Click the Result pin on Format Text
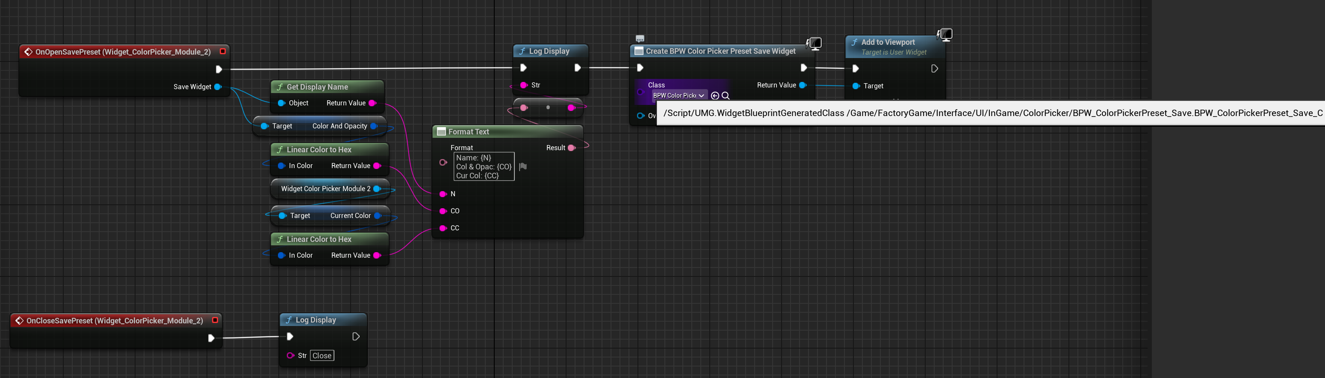This screenshot has height=378, width=1325. point(571,148)
